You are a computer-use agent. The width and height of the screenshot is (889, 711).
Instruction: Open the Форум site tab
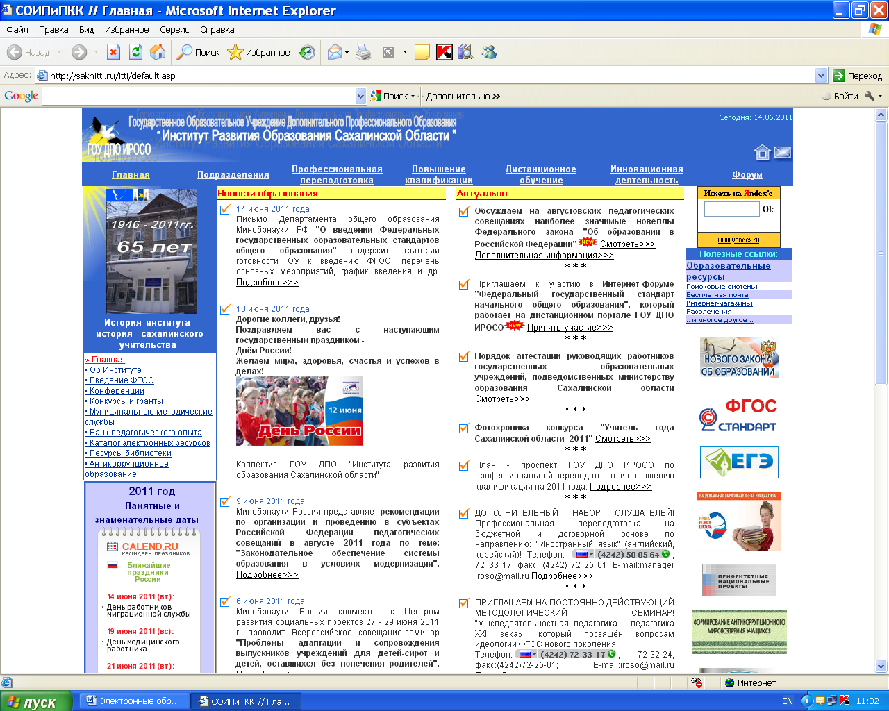point(747,175)
